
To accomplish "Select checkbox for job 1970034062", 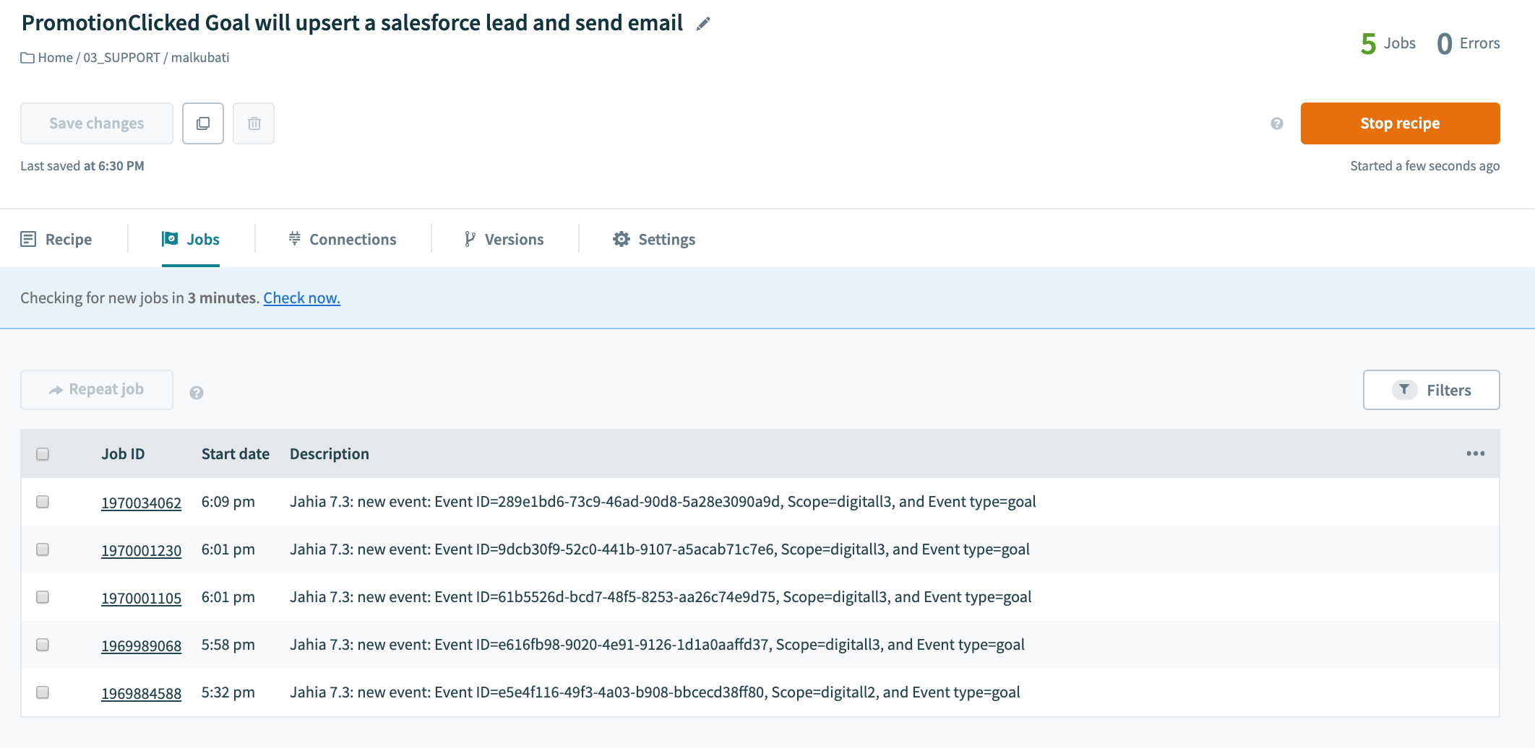I will (x=43, y=502).
